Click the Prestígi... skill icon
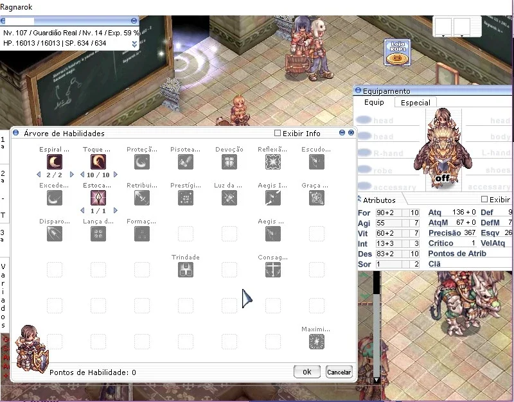 [186, 198]
